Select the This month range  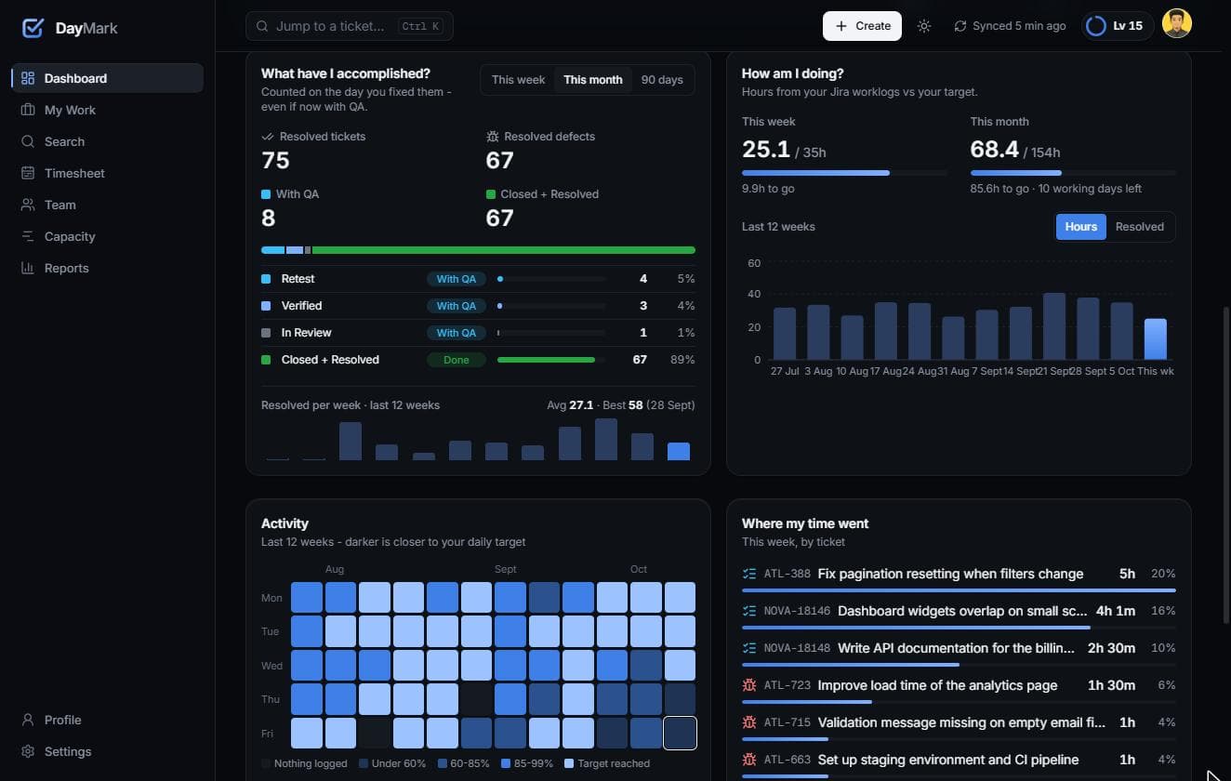[x=593, y=80]
